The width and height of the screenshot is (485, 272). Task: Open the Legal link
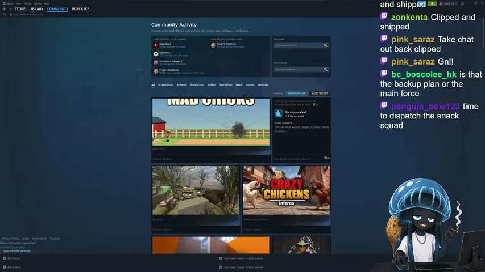26,239
